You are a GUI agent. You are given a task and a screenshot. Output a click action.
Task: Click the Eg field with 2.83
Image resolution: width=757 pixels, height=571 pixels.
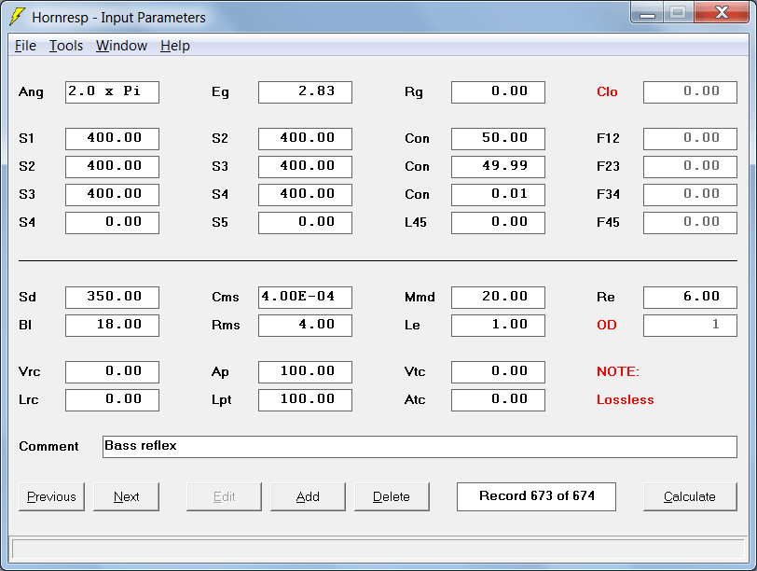pyautogui.click(x=305, y=92)
